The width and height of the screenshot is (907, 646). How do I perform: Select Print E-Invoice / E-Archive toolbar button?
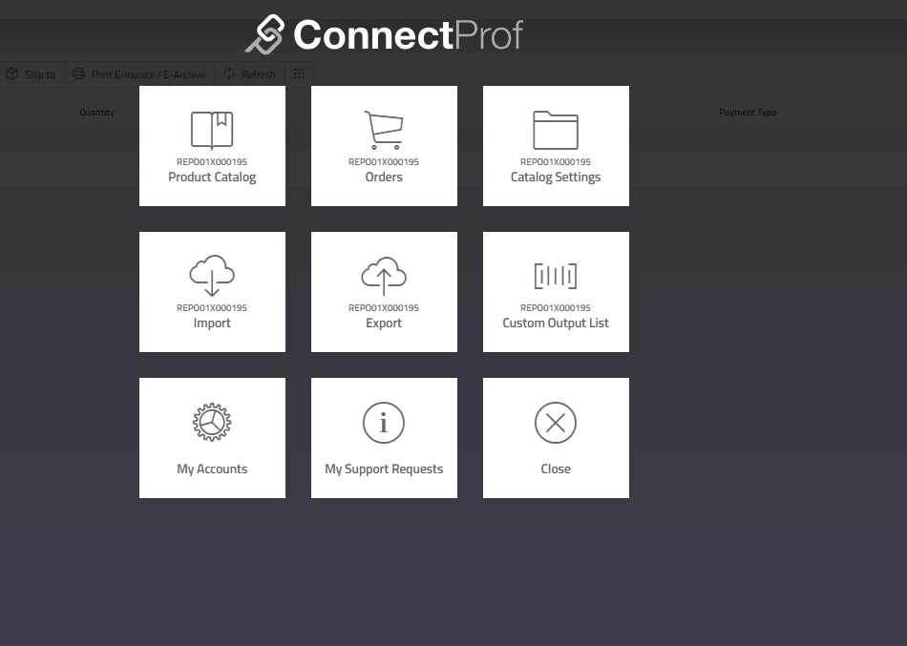pos(138,74)
